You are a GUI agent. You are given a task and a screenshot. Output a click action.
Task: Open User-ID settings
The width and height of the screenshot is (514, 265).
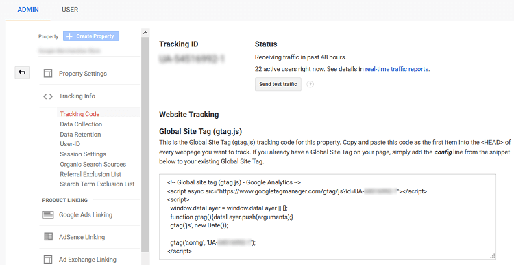pyautogui.click(x=70, y=144)
